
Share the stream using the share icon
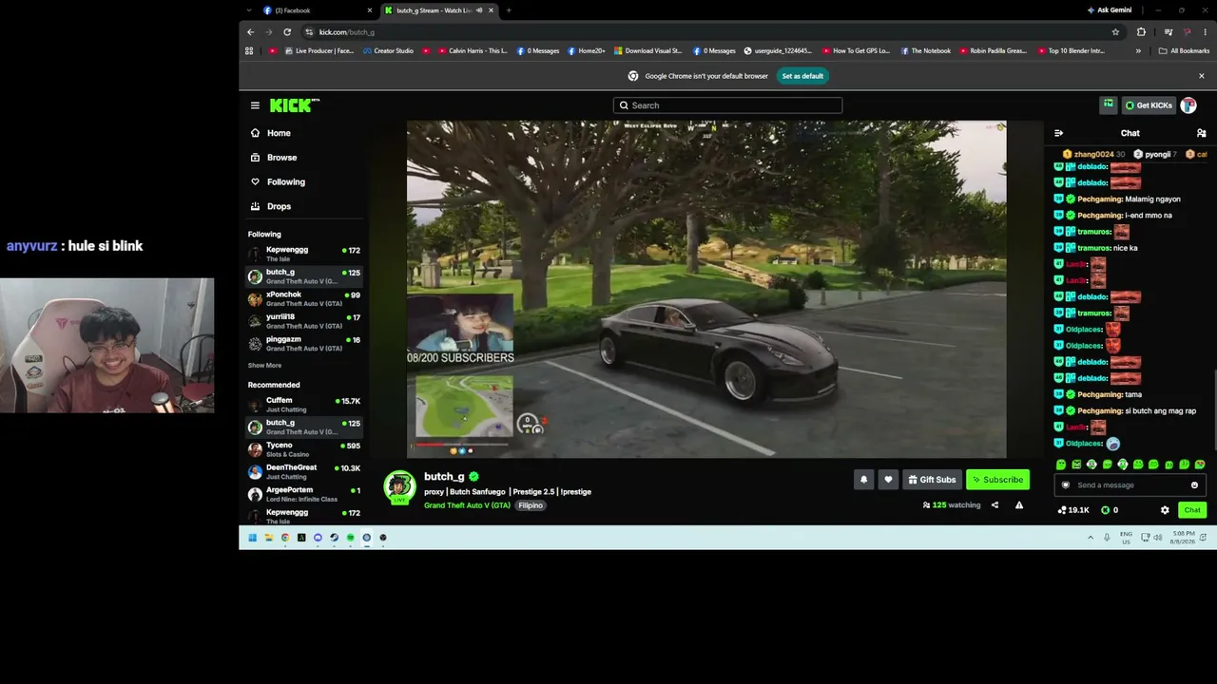[995, 505]
